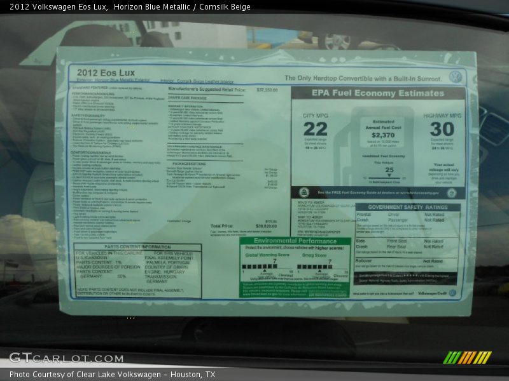
Task: Click the Volkswagen logo on the sticker header
Action: click(457, 76)
